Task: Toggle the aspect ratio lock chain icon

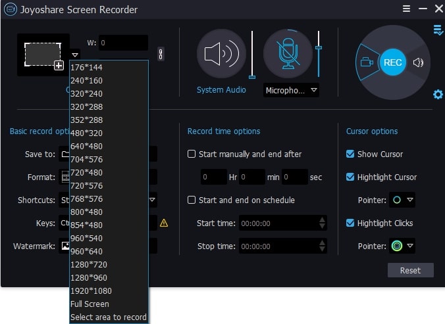Action: coord(161,54)
